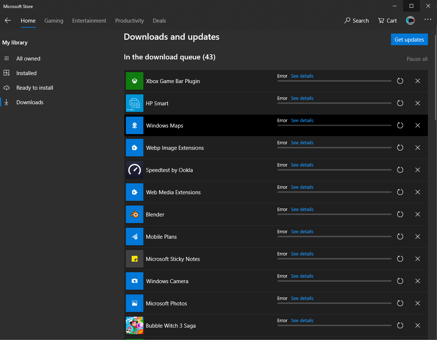Switch to the Deals tab

[159, 21]
